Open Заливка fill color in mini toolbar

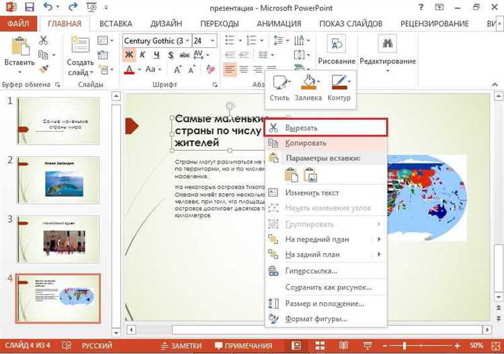tap(308, 87)
